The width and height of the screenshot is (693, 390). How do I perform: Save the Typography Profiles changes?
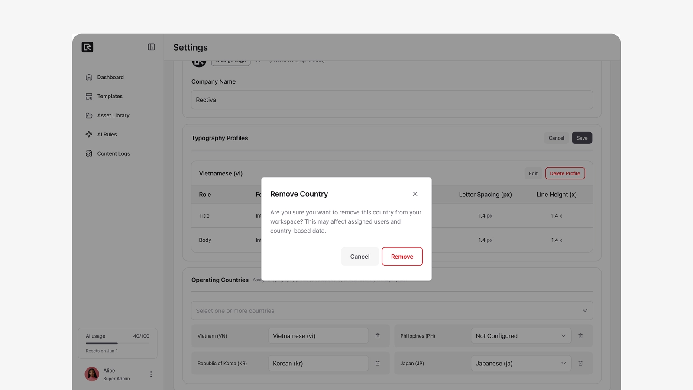pyautogui.click(x=582, y=138)
